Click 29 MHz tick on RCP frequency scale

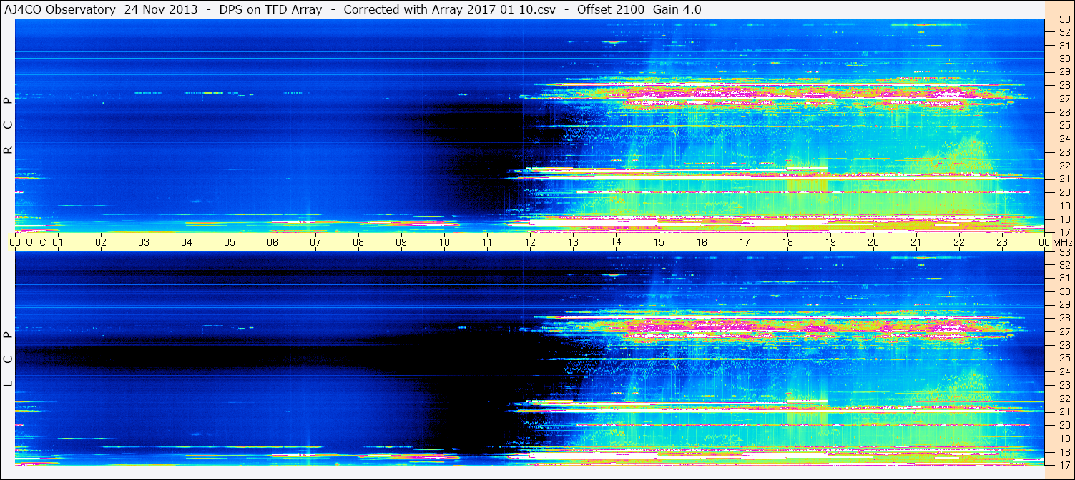1064,72
